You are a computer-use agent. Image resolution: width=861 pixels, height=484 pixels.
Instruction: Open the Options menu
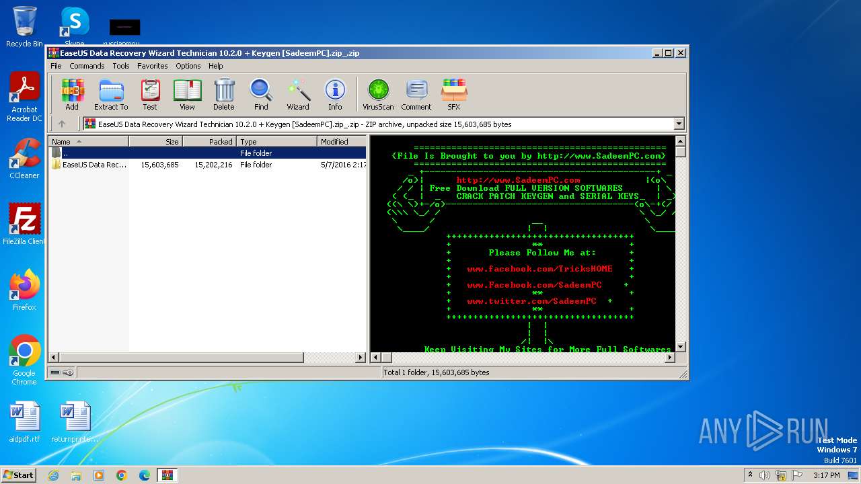pos(188,66)
